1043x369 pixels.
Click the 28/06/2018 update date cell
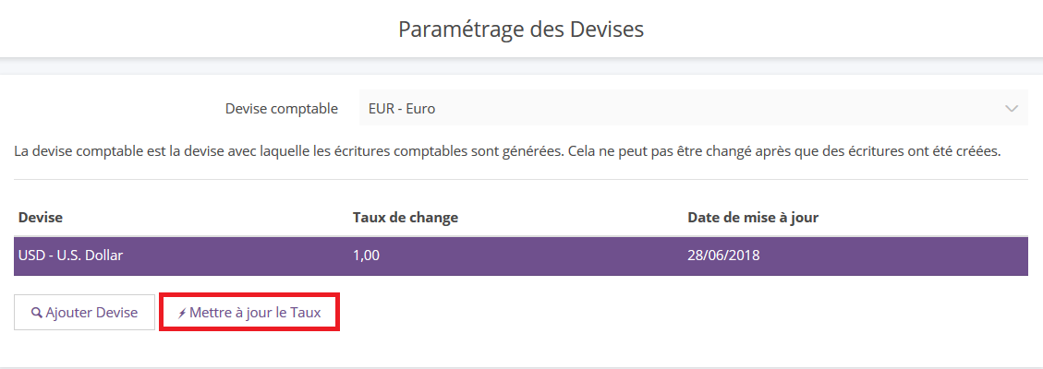[x=723, y=255]
